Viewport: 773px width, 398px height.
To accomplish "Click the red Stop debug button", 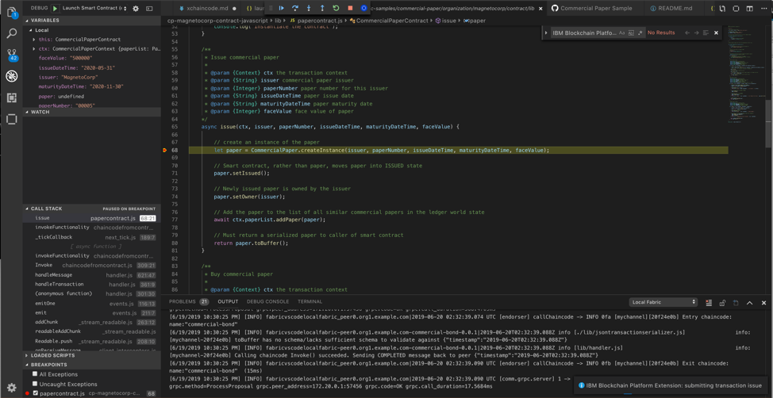I will coord(350,8).
